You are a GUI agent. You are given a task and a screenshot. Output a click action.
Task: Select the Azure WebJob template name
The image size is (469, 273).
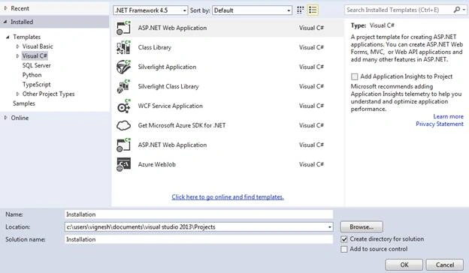coord(157,164)
